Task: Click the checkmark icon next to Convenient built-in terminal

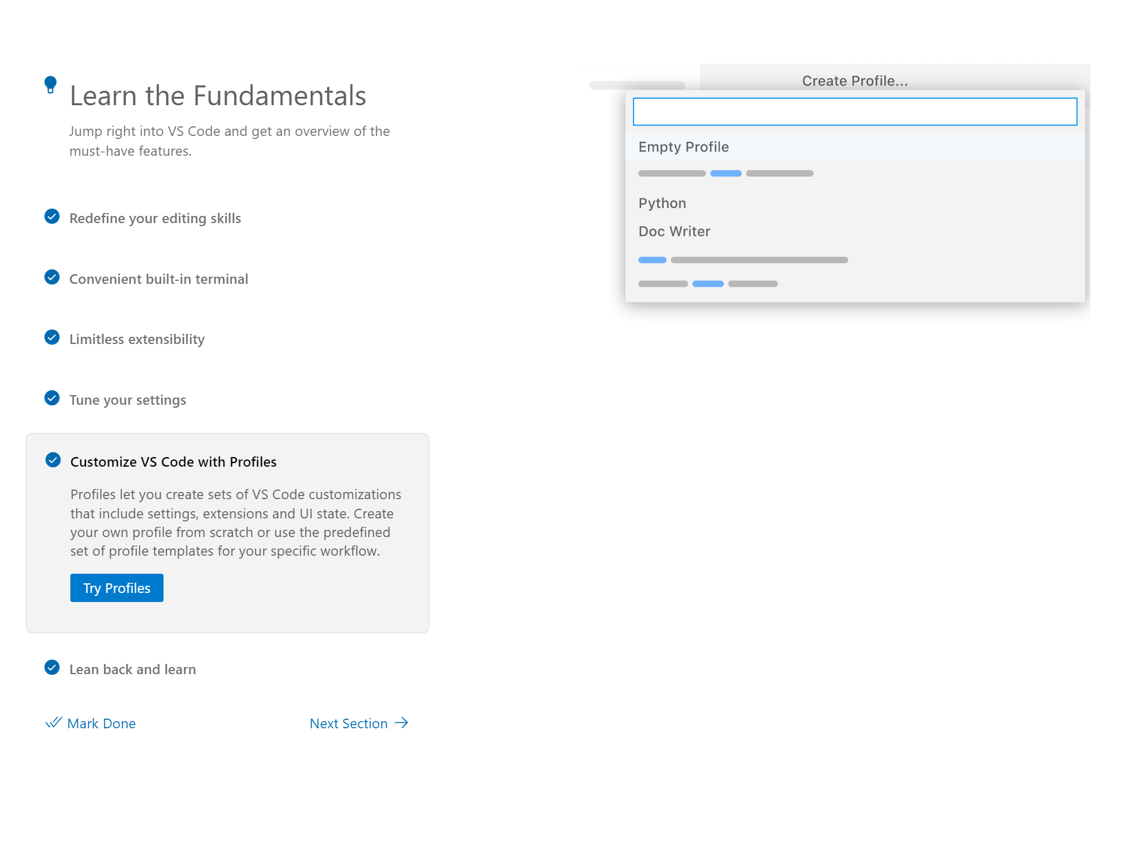Action: pyautogui.click(x=52, y=278)
